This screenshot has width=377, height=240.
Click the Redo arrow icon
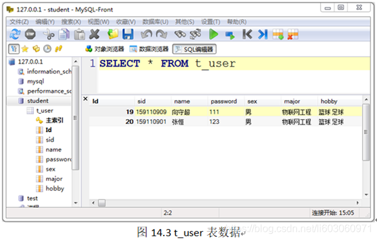(162, 35)
